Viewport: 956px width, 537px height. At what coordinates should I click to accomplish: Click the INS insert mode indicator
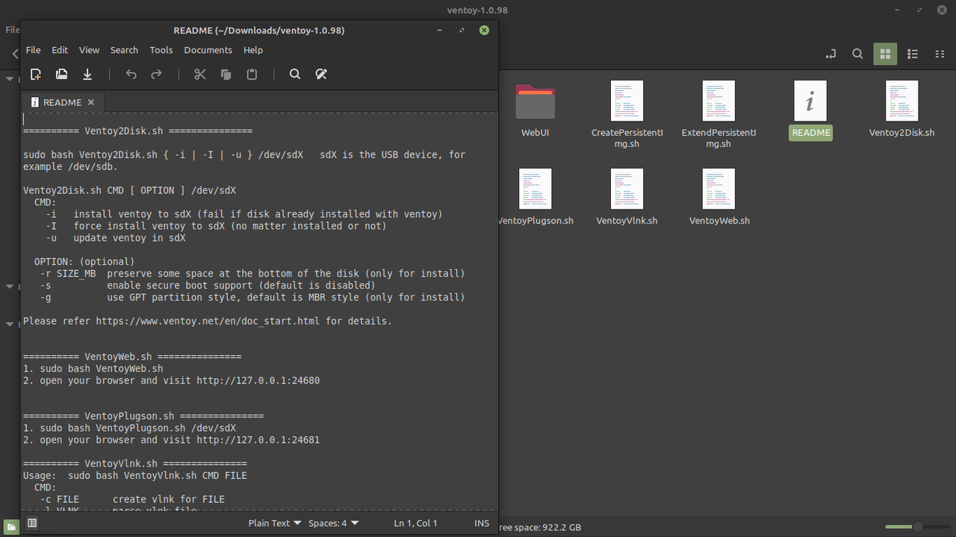click(482, 523)
